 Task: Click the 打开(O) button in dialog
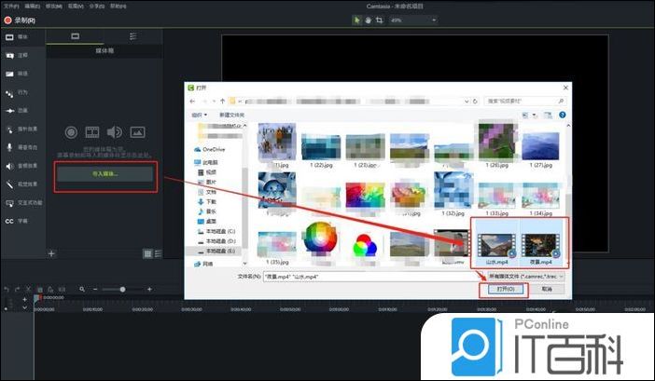point(503,291)
